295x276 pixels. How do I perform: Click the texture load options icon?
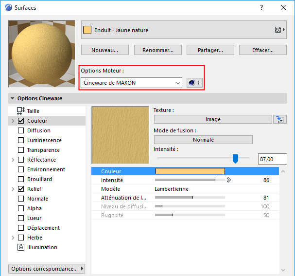[x=280, y=119]
